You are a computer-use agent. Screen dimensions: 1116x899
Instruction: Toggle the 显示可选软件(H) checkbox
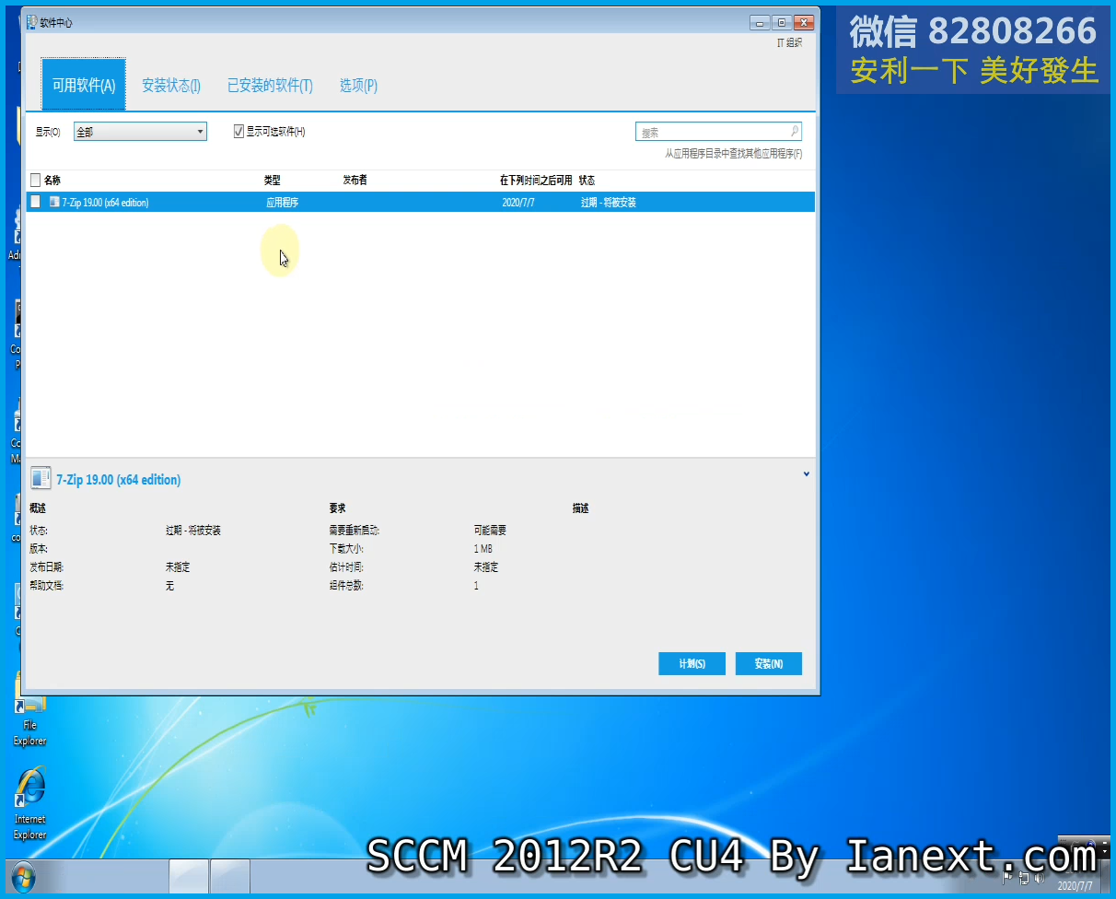click(238, 132)
